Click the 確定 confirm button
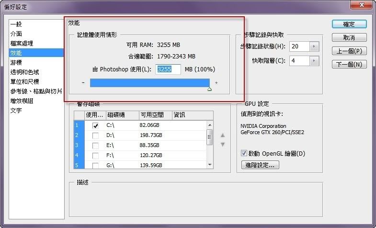 (x=349, y=24)
